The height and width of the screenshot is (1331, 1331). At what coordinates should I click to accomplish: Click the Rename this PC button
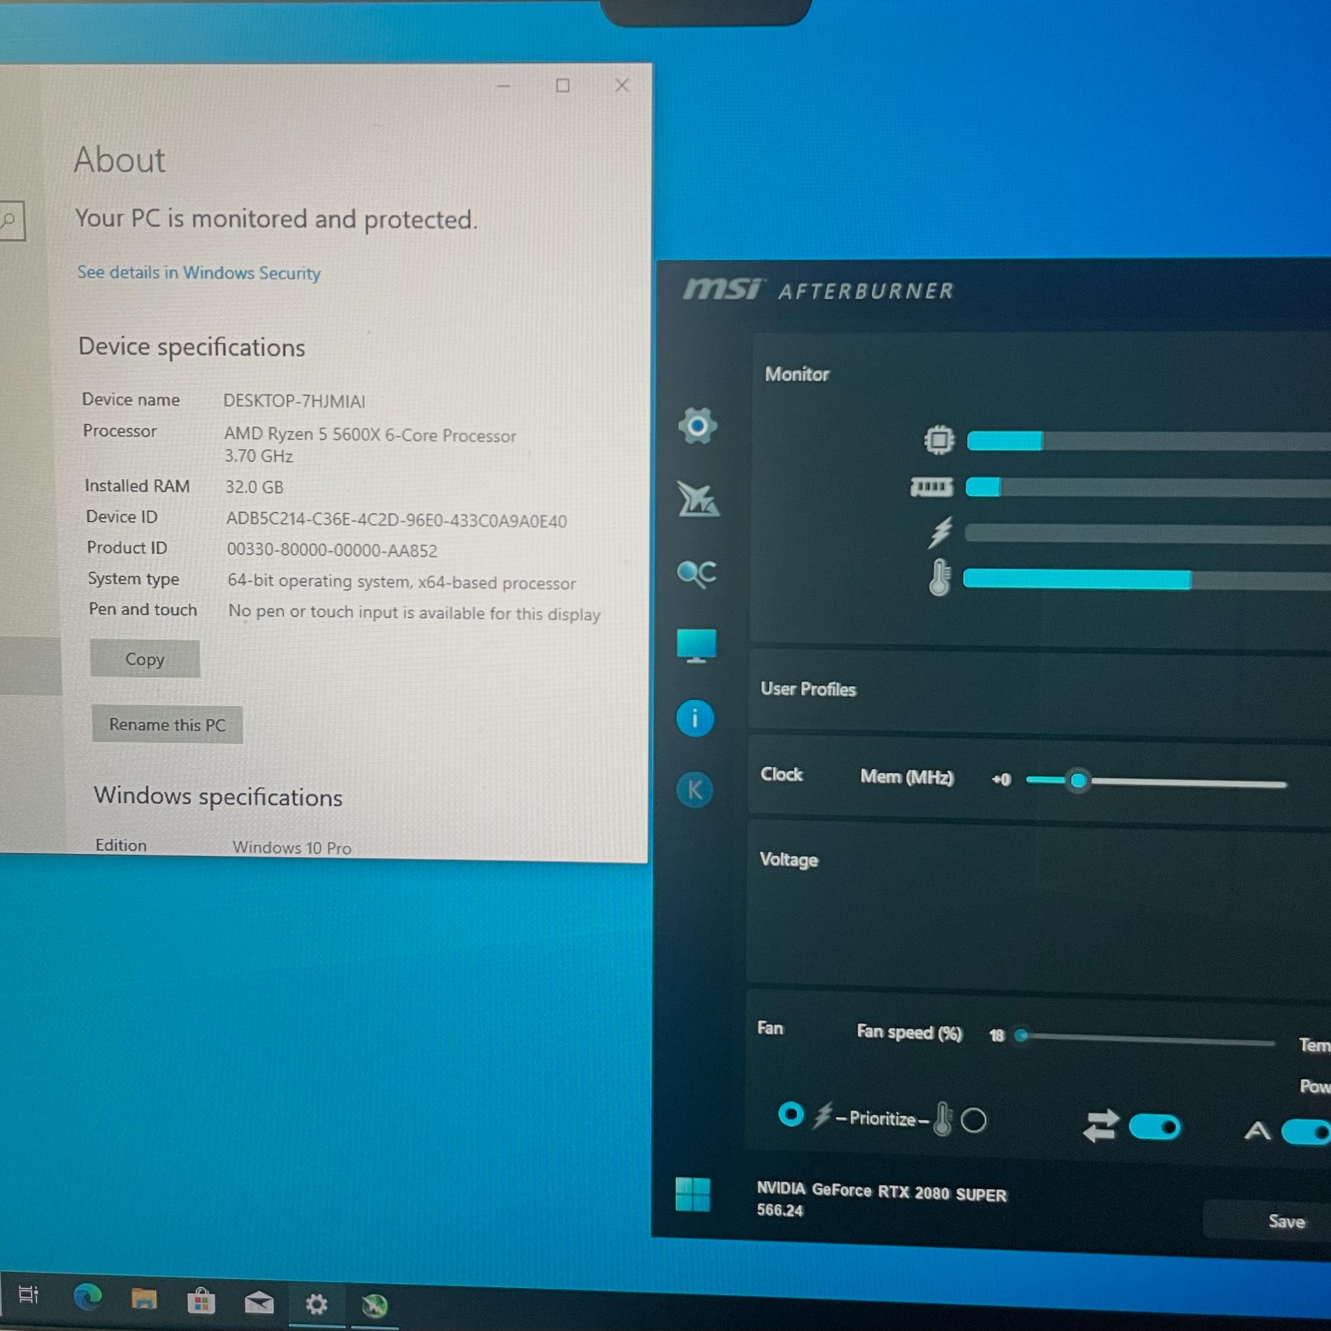tap(168, 725)
